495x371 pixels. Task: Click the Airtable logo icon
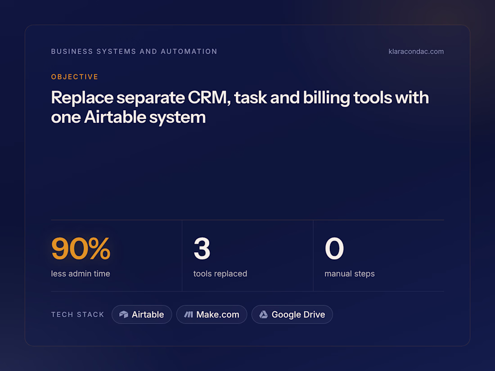pyautogui.click(x=124, y=314)
